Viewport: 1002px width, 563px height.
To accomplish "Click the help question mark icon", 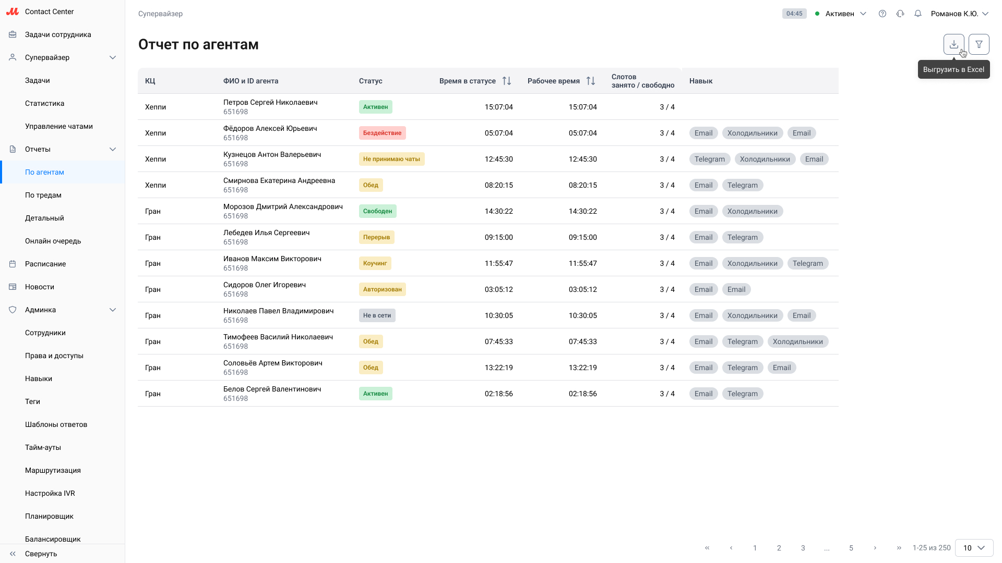I will (882, 14).
